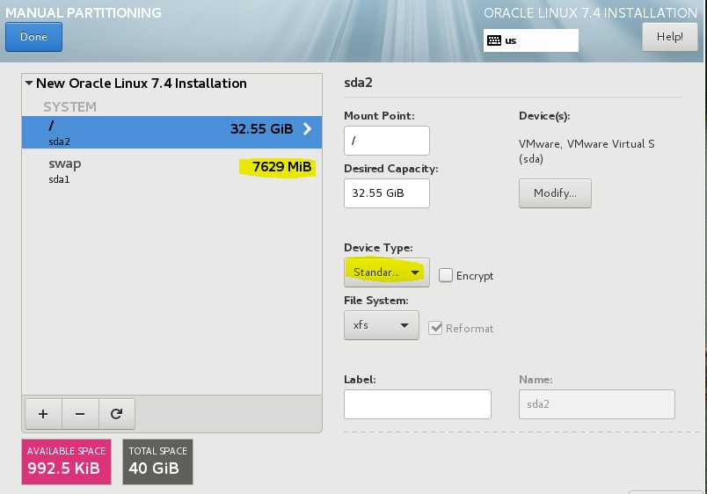Toggle the Reformat checkbox
The width and height of the screenshot is (707, 494).
click(435, 328)
